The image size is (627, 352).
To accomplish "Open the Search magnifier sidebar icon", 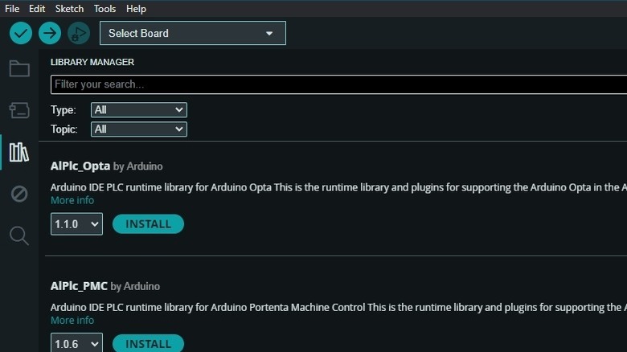I will coord(19,235).
